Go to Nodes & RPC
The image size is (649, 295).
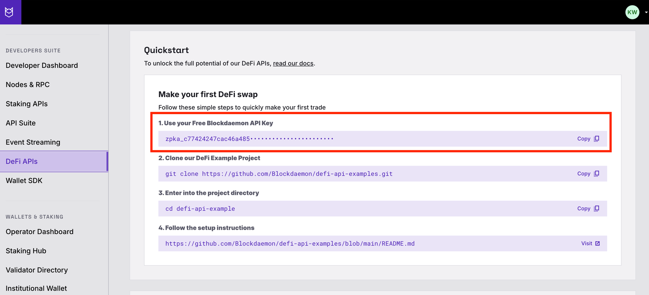(x=28, y=85)
